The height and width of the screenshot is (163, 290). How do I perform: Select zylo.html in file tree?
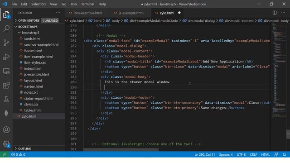pyautogui.click(x=29, y=116)
